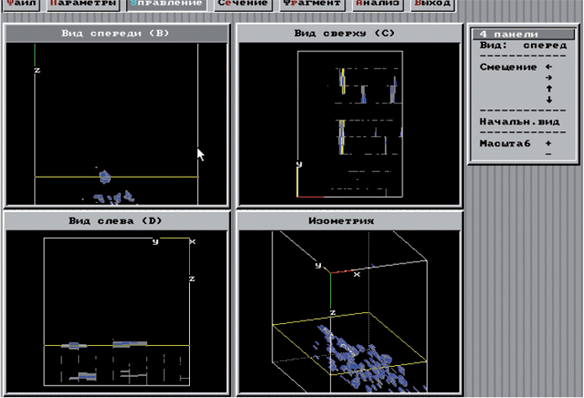Viewport: 584px width, 398px height.
Task: Activate the Вид сверху (C) panel title
Action: (348, 34)
